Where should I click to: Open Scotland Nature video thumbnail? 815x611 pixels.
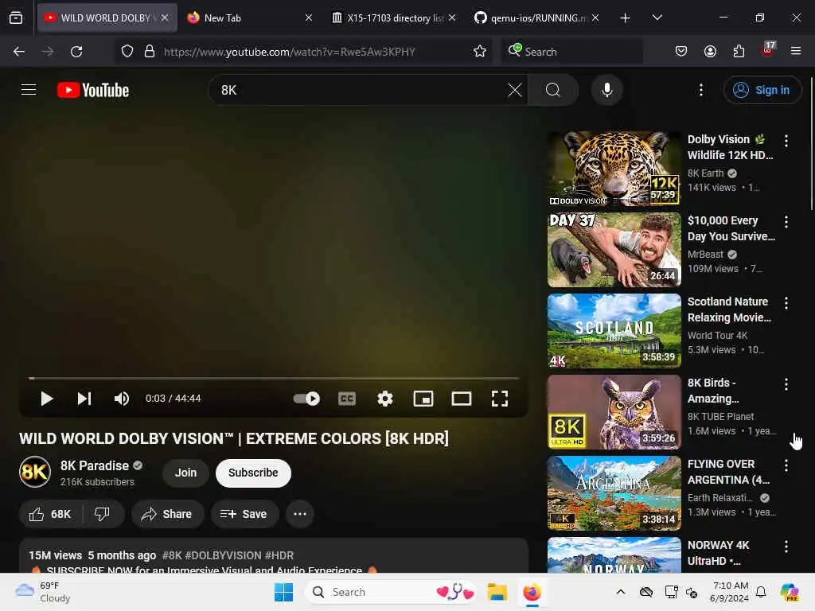coord(614,330)
